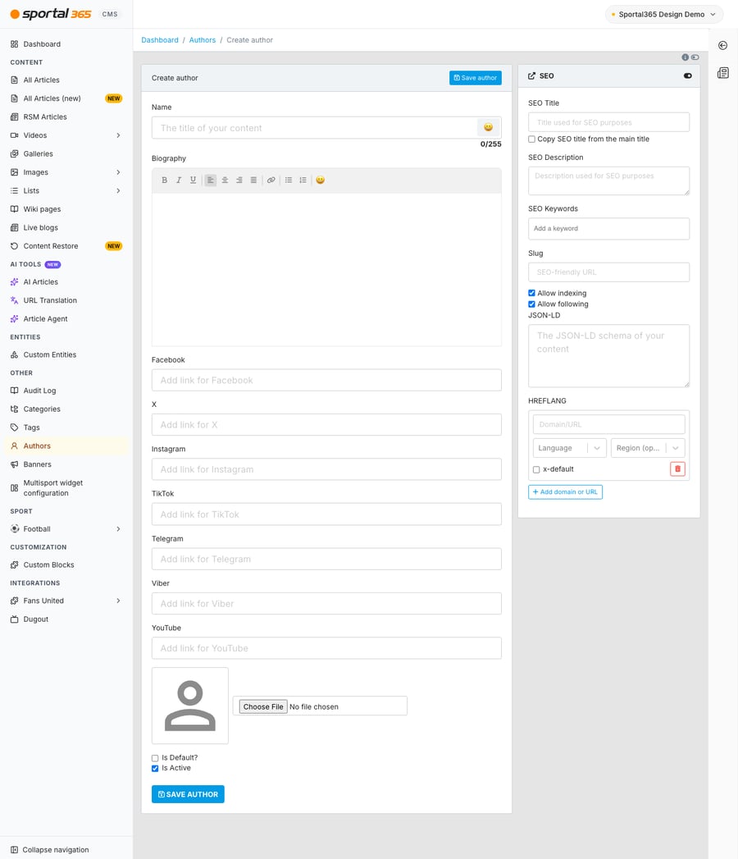Check Copy SEO title from the main title
Image resolution: width=738 pixels, height=859 pixels.
click(531, 139)
